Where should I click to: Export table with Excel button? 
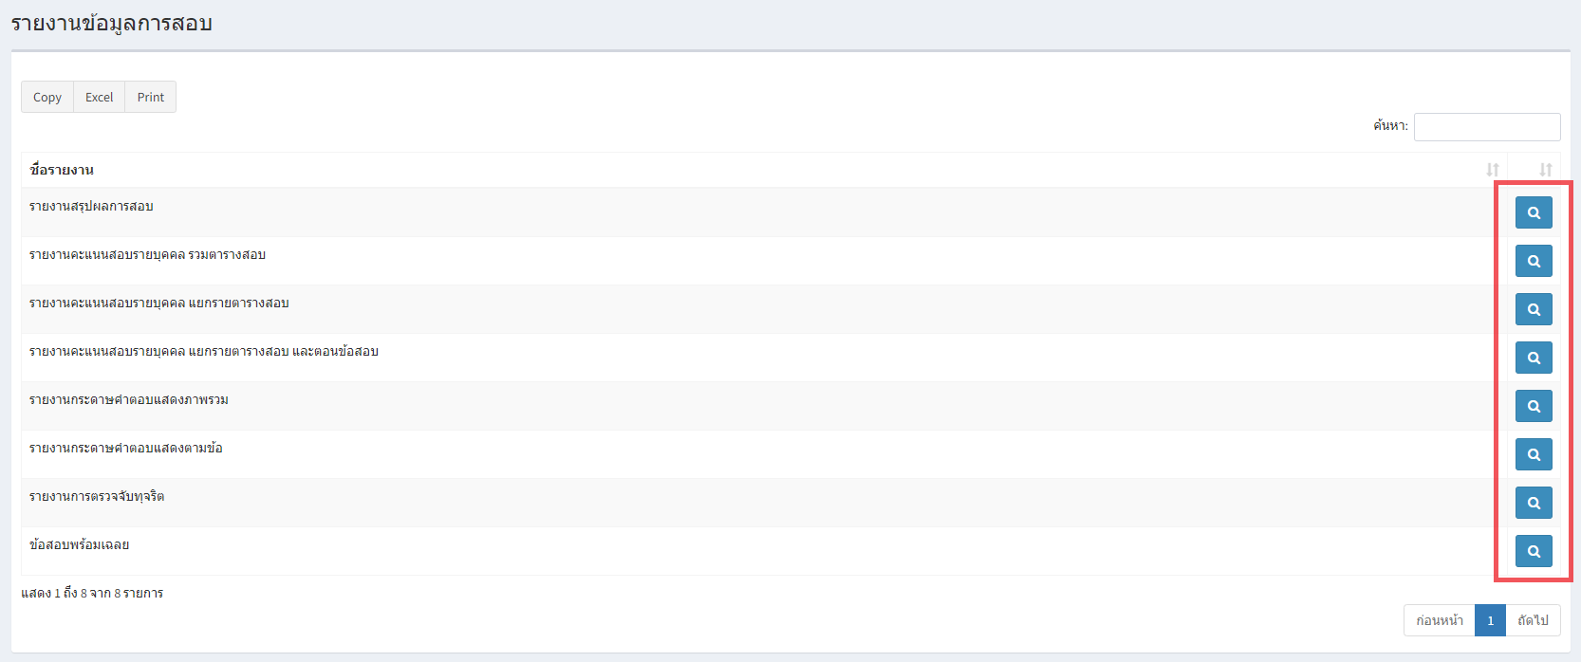pos(99,97)
